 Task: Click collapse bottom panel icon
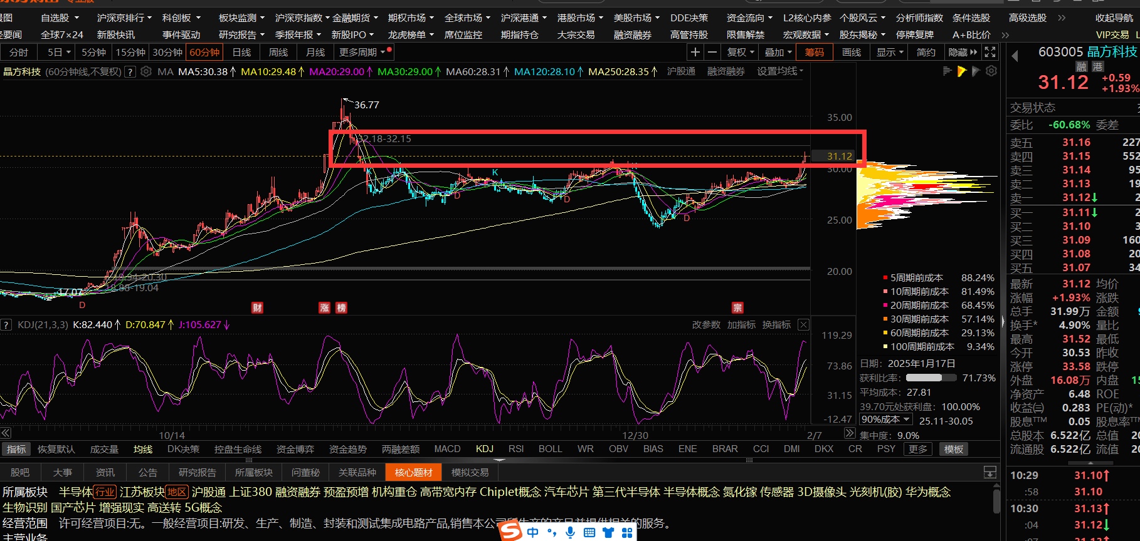click(990, 472)
